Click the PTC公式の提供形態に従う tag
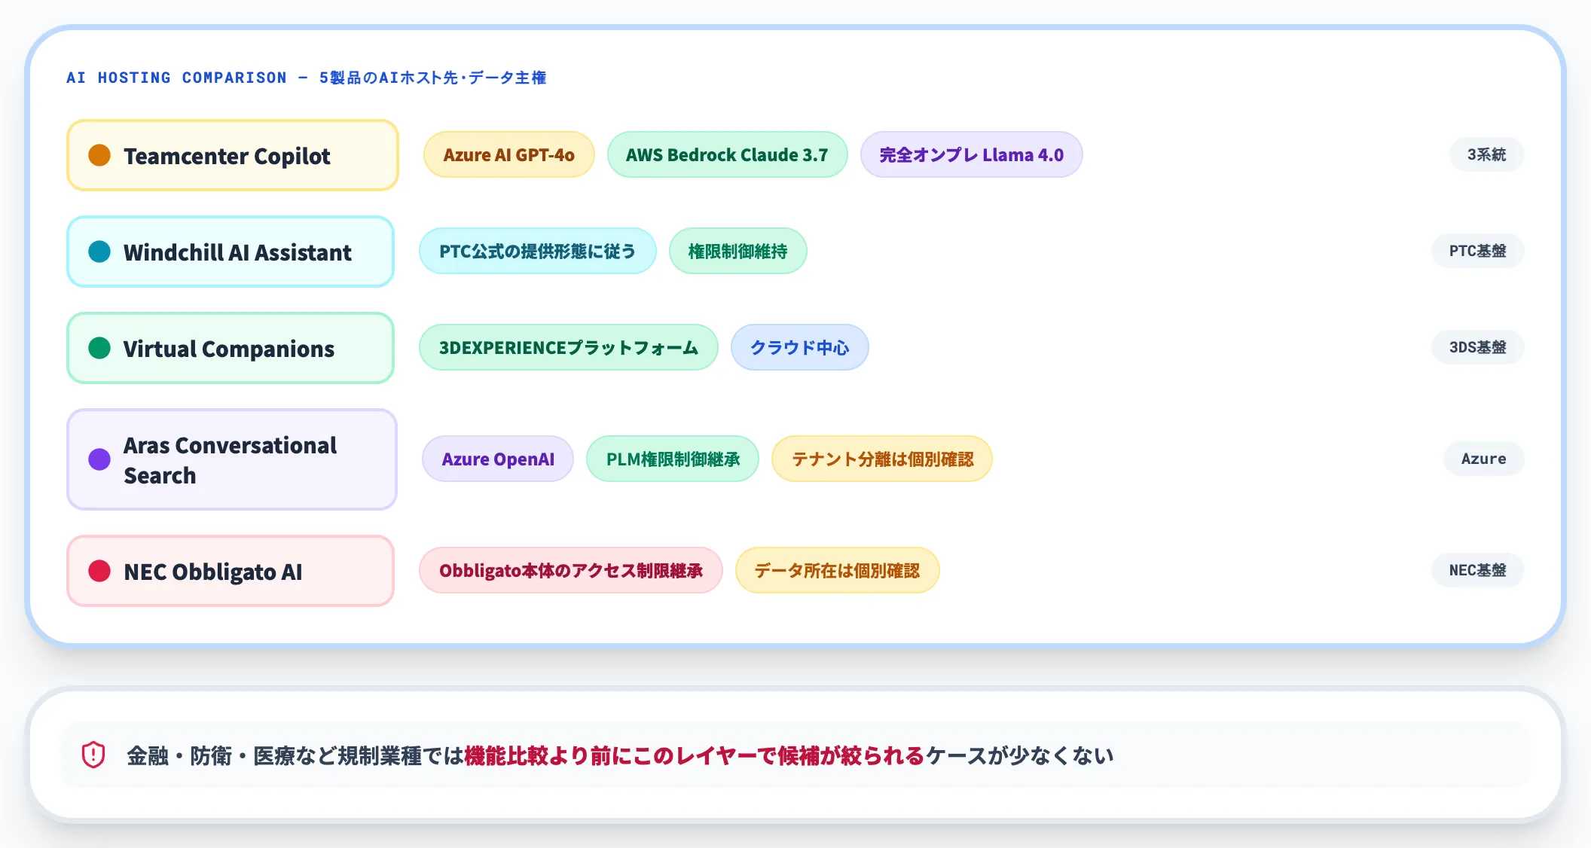 pyautogui.click(x=538, y=252)
